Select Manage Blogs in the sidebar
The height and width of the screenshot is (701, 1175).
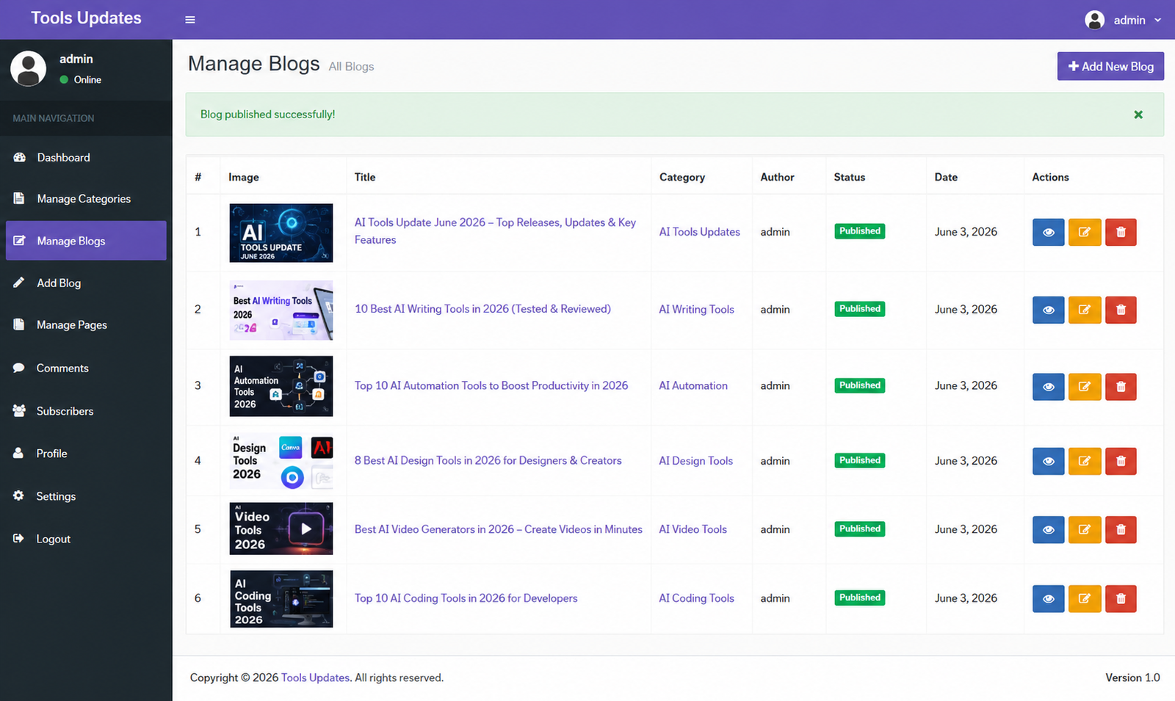(x=86, y=241)
